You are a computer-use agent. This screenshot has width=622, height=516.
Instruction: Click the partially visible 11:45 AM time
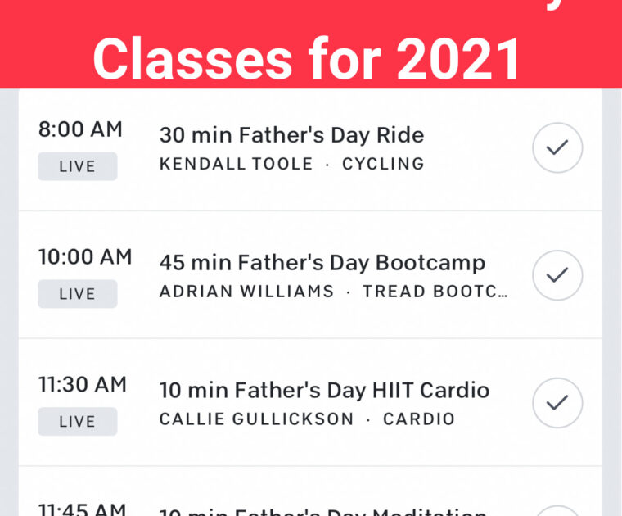(x=83, y=508)
